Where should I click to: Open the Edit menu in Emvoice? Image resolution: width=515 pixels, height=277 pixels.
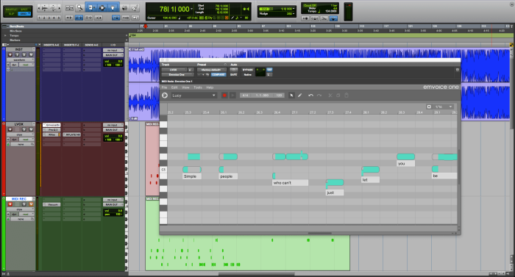click(174, 87)
